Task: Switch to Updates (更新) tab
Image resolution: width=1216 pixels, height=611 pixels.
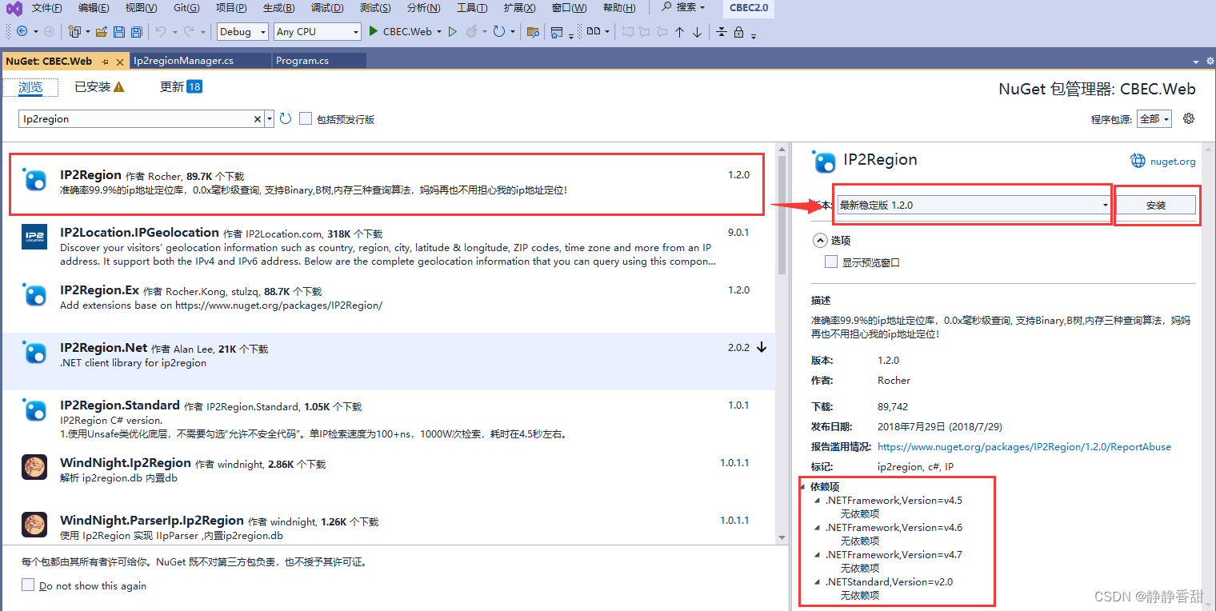Action: point(181,86)
